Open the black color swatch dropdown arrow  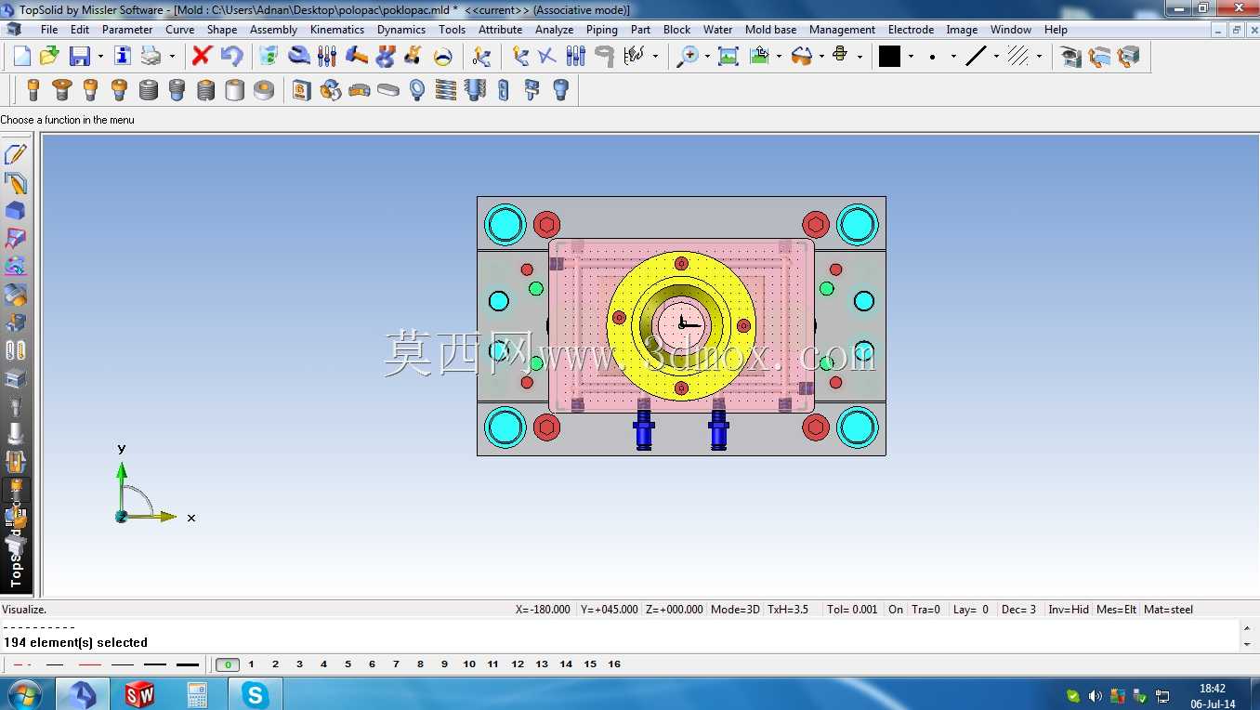pos(911,57)
